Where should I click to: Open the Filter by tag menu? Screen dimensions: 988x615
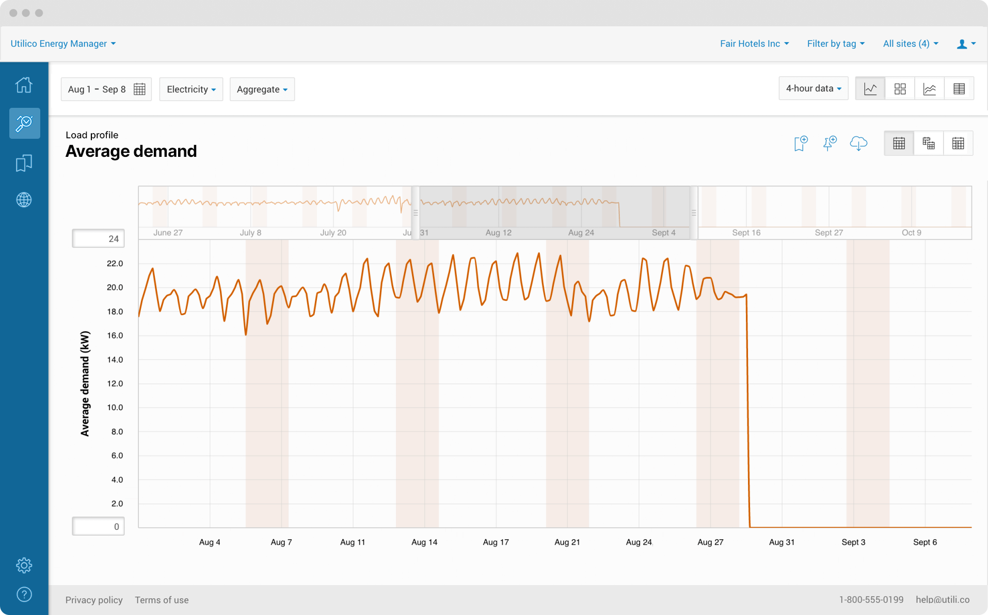point(835,43)
